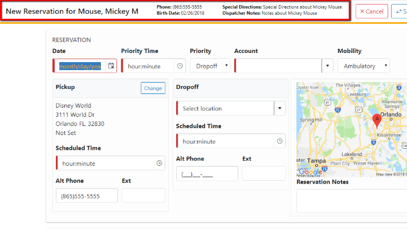Click the Dropoff Alt Phone field
This screenshot has height=245, width=407.
(x=207, y=174)
